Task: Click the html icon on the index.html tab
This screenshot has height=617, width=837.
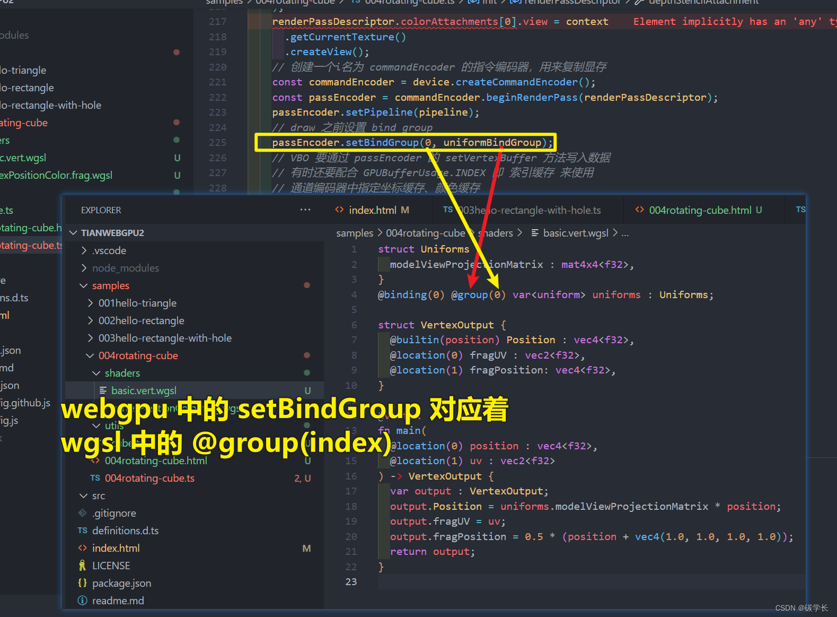Action: (339, 210)
